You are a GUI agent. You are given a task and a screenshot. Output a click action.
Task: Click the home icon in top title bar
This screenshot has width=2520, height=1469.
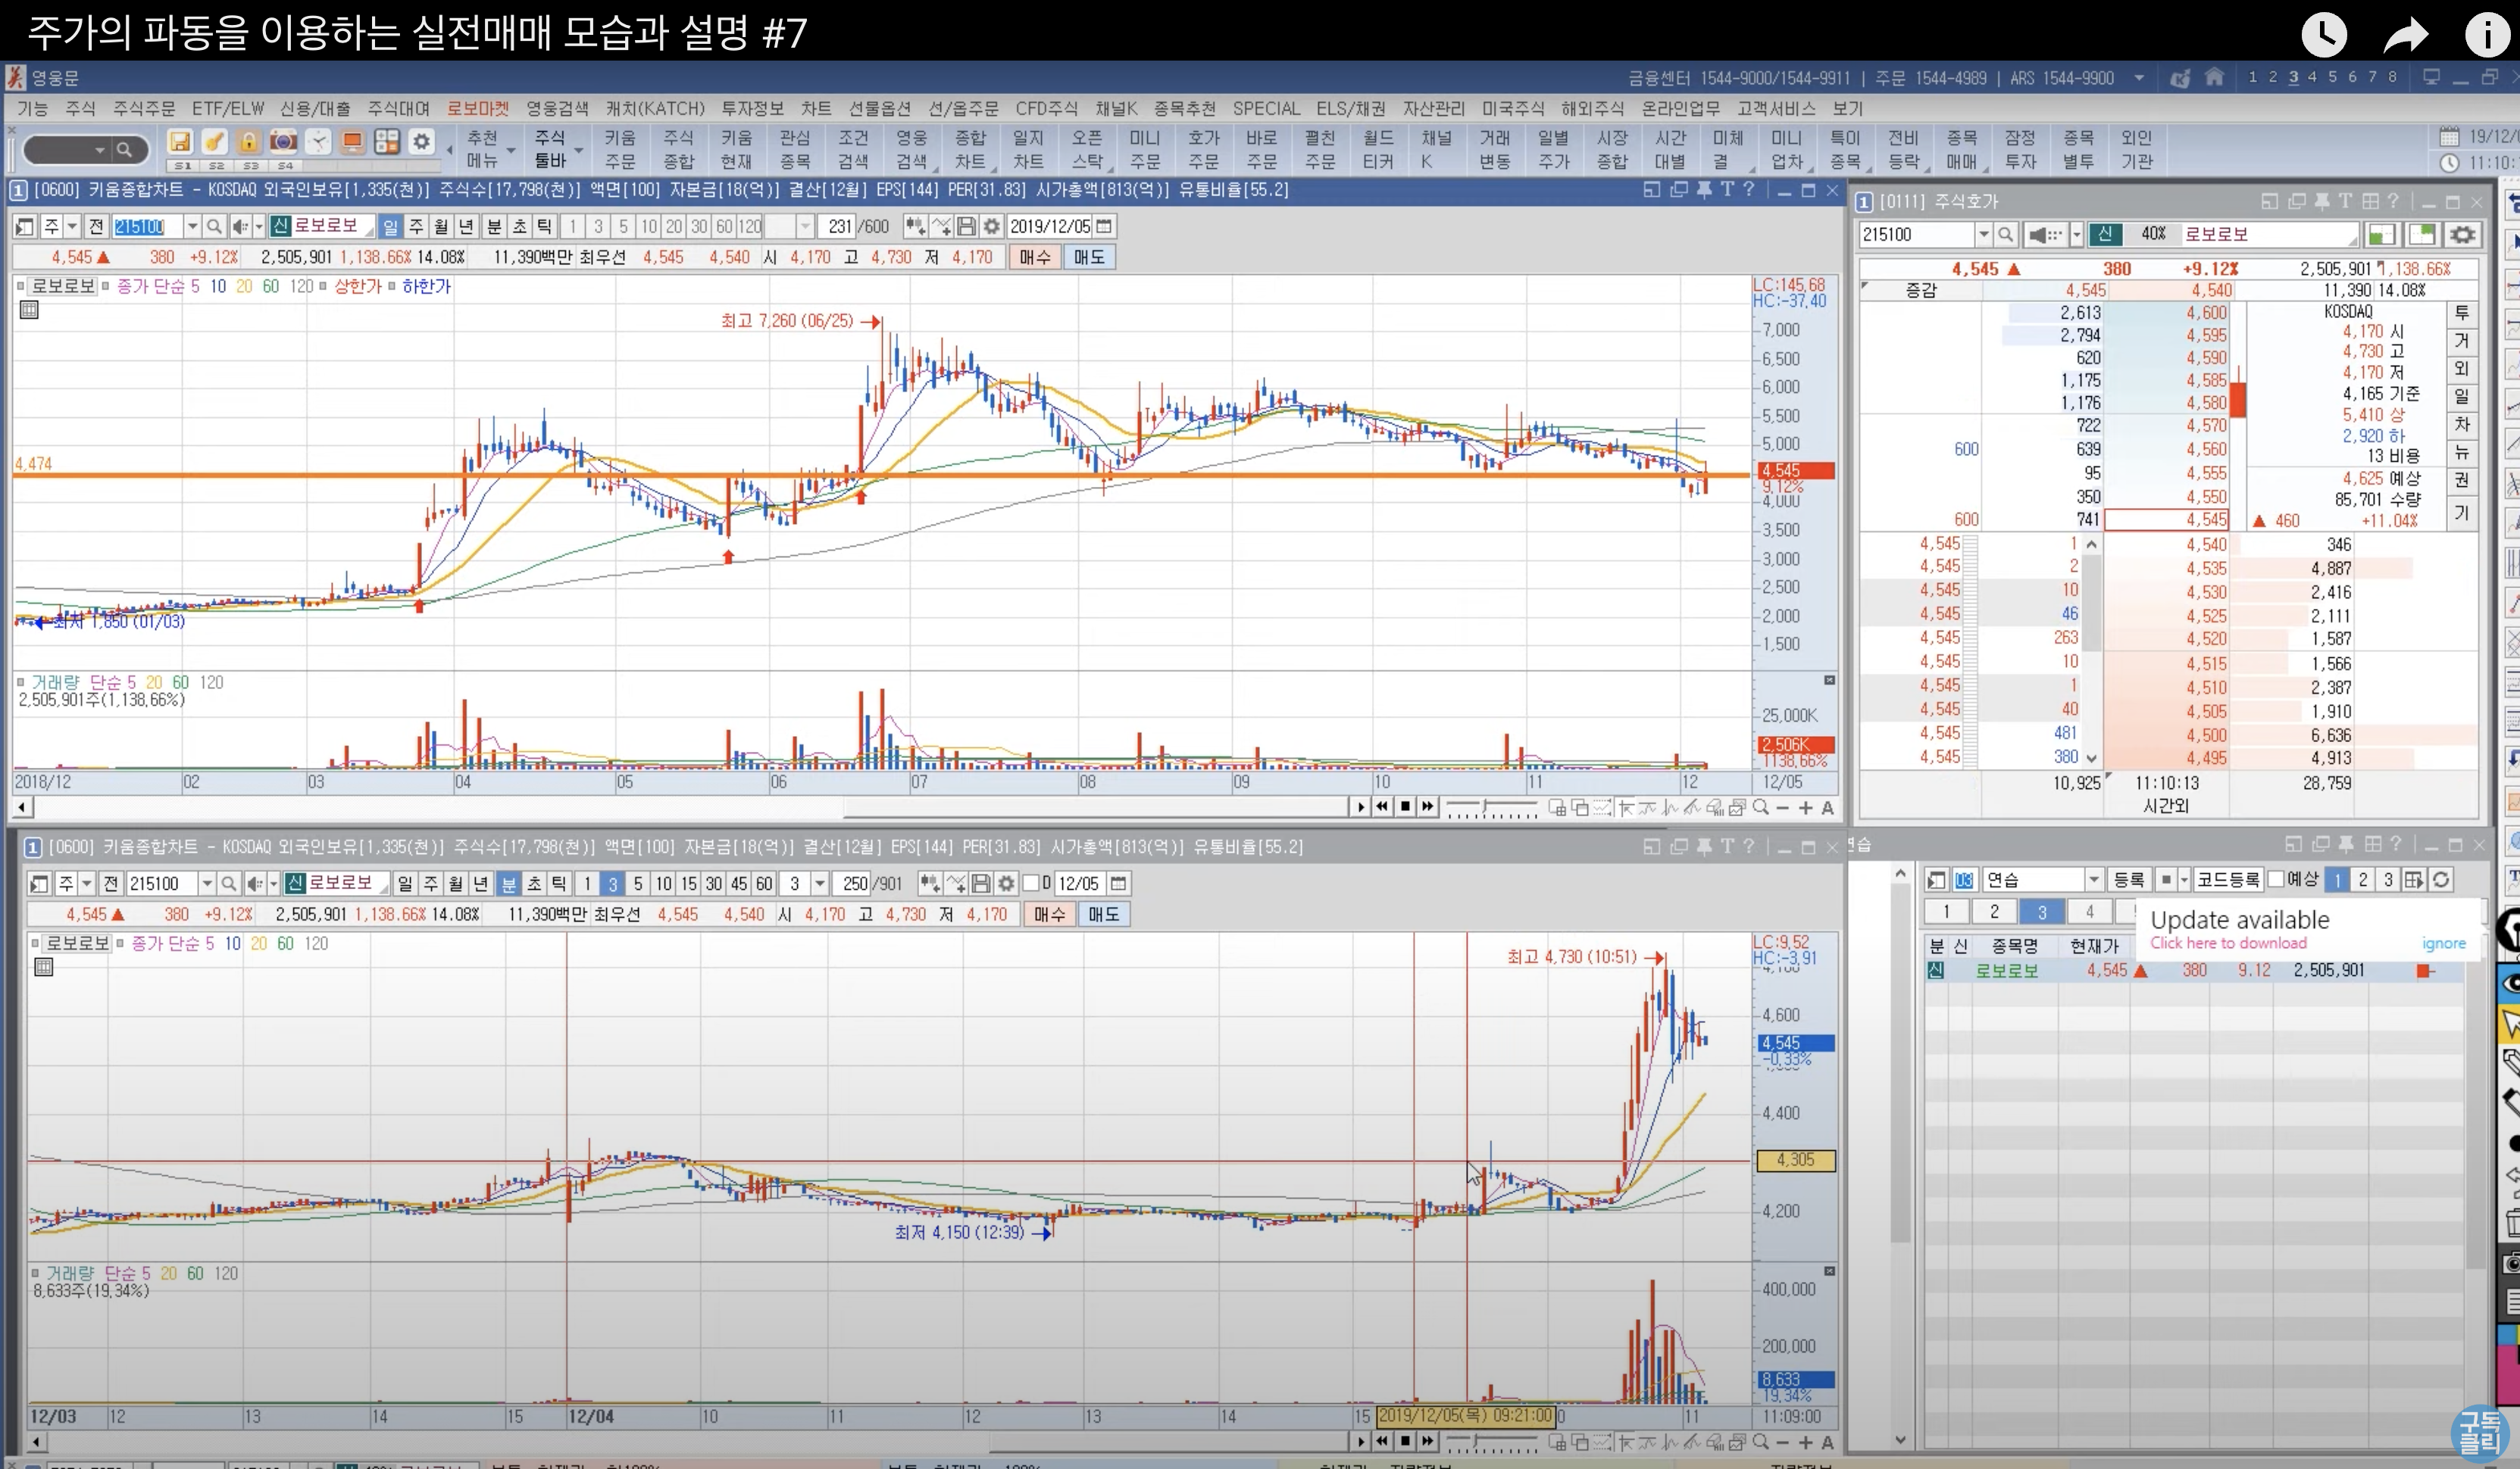(2214, 77)
